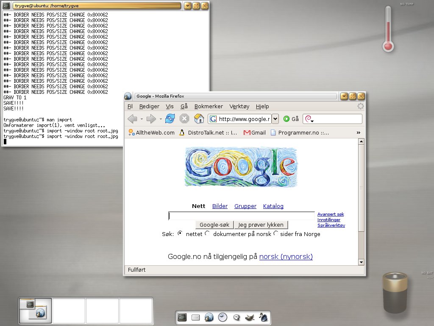The width and height of the screenshot is (434, 326).
Task: Switch to the third desktop in pager
Action: pos(103,311)
